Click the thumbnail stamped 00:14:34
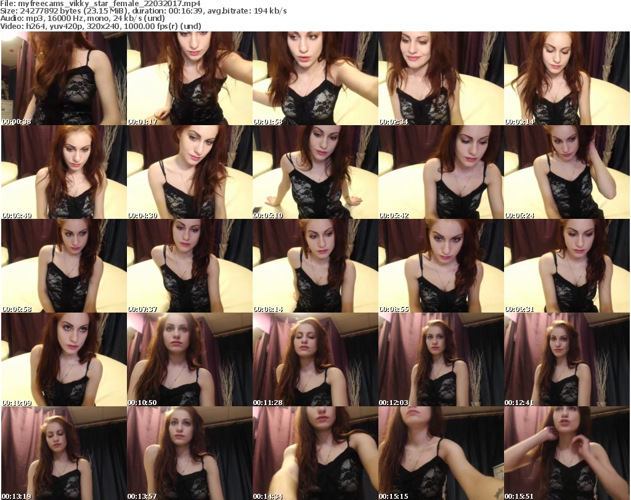The image size is (631, 500). [315, 453]
